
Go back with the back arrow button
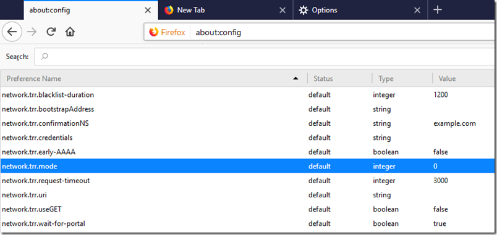point(12,31)
